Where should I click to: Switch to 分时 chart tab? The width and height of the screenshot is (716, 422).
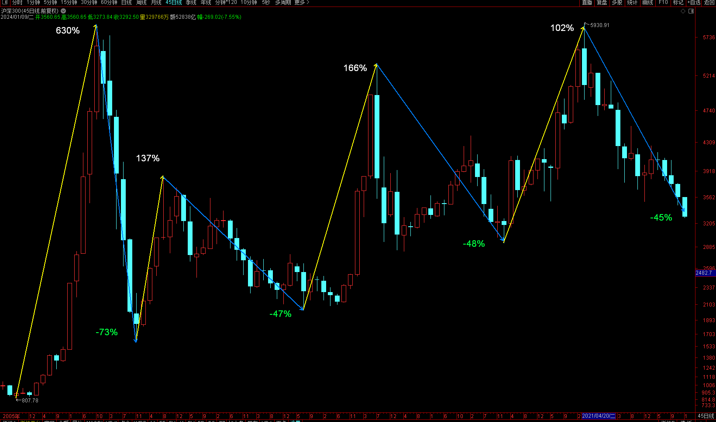(17, 2)
